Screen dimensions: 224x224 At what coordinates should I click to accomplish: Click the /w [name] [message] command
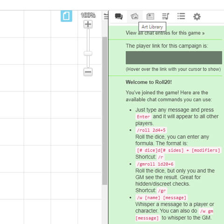[161, 198]
